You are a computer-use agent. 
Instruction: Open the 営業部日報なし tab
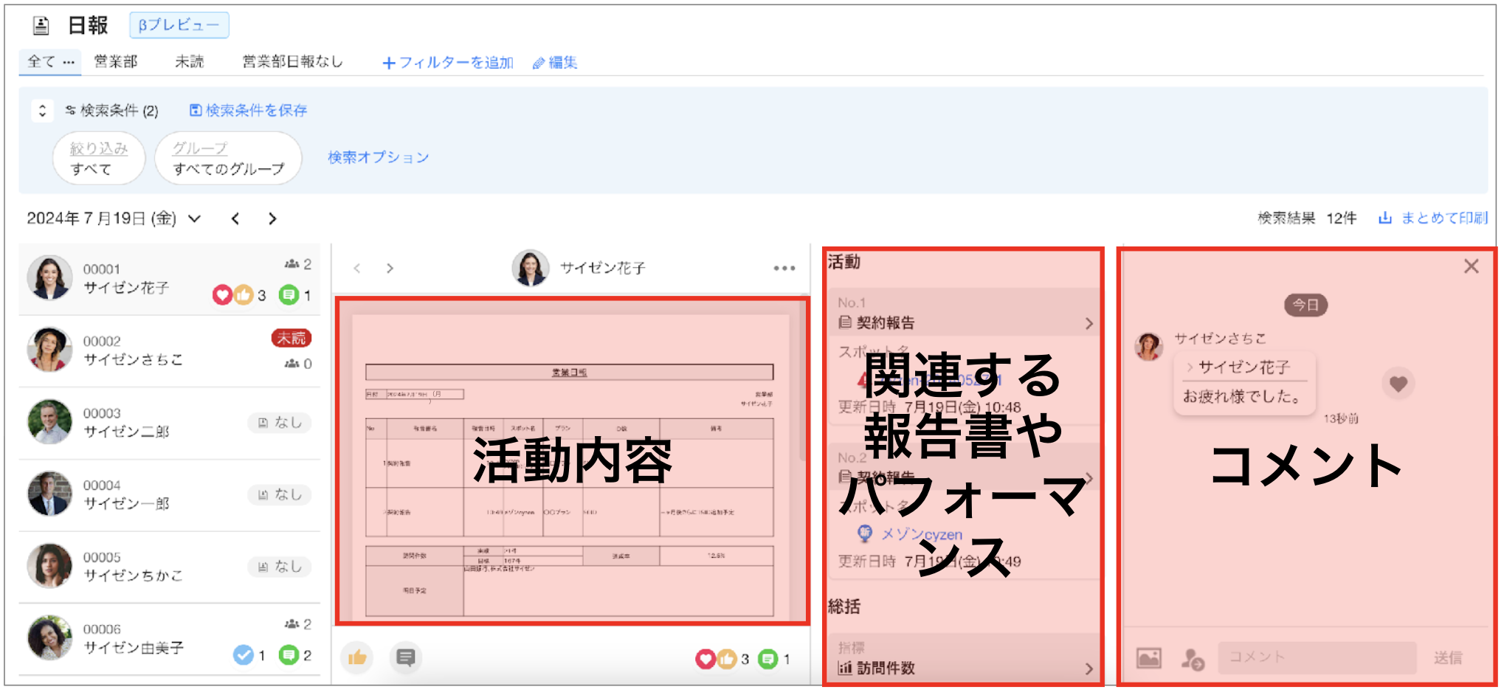(x=293, y=61)
